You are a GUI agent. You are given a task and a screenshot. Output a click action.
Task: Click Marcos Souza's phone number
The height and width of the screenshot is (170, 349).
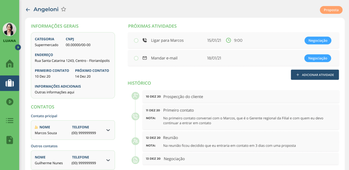(84, 133)
